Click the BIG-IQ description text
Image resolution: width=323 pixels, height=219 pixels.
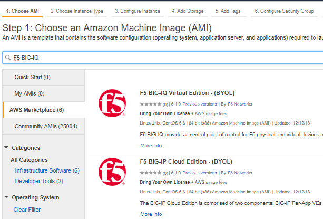[231, 135]
